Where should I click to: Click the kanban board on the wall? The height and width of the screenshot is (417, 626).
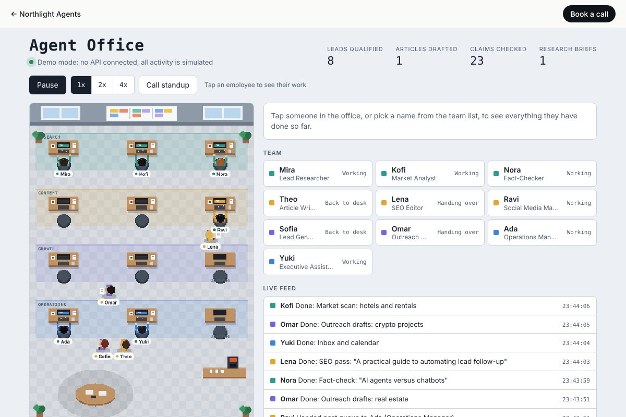141,113
